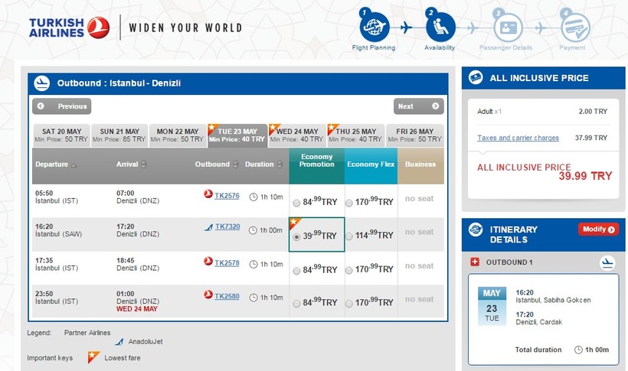Go to Next dates

click(x=418, y=106)
